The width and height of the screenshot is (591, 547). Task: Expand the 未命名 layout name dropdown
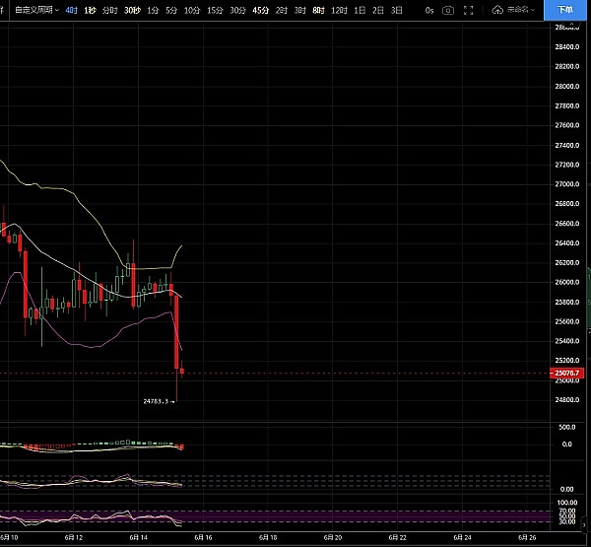tap(521, 10)
